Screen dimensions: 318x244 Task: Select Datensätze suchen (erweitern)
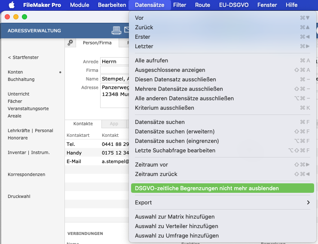point(223,131)
